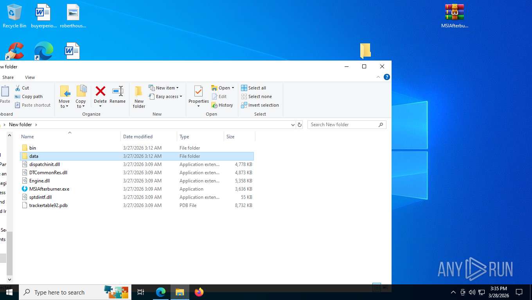
Task: Launch Microsoft Edge from the taskbar
Action: point(161,292)
